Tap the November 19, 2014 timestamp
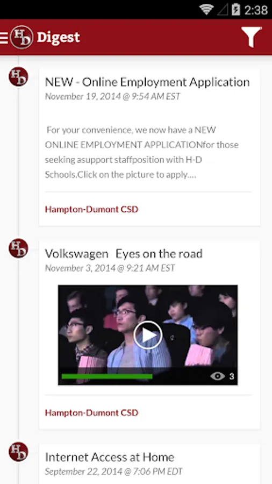 [112, 96]
